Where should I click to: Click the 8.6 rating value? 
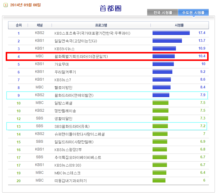pyautogui.click(x=203, y=79)
